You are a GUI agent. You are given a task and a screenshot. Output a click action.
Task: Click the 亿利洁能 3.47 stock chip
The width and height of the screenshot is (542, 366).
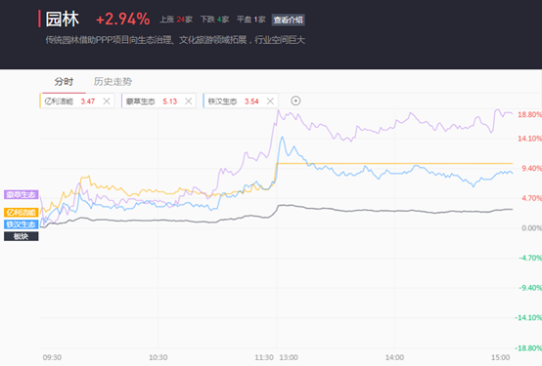pyautogui.click(x=76, y=102)
